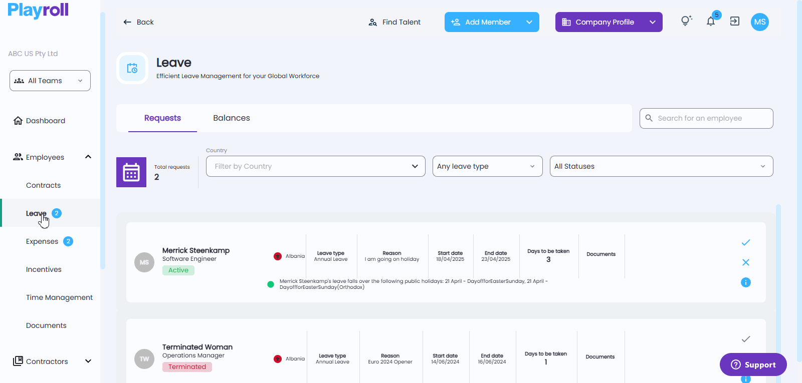Screen dimensions: 802x383
Task: Open Time Management in sidebar
Action: [59, 297]
